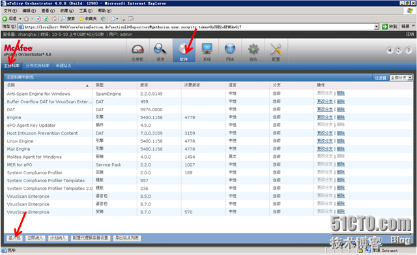
Task: Click the ePO back arrow icon
Action: coord(390,50)
